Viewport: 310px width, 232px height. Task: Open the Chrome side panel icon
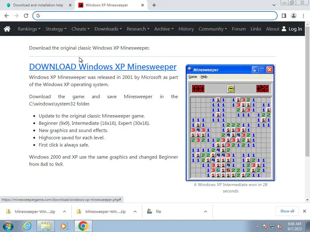point(284,16)
